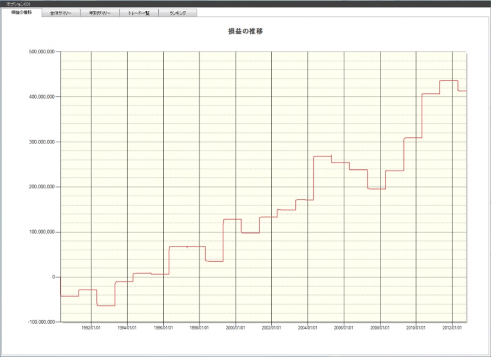Click the 2004/01/01 x-axis date label
The image size is (491, 357).
pos(308,328)
